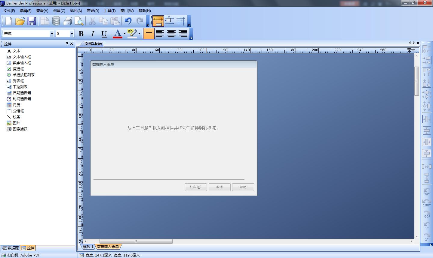The height and width of the screenshot is (258, 433).
Task: Pin the 控件 panel with pushpin
Action: tap(67, 44)
